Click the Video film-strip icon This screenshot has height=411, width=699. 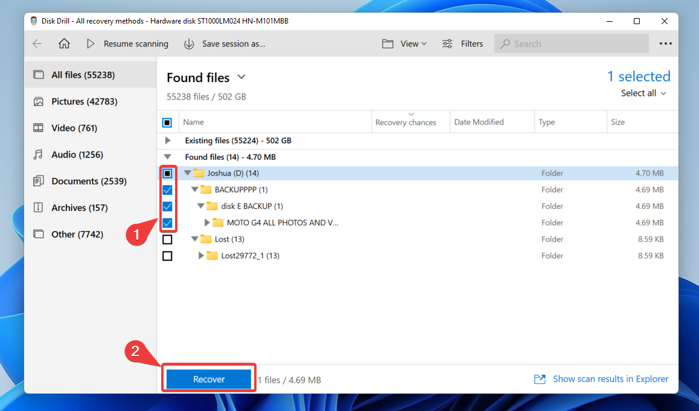[x=39, y=128]
